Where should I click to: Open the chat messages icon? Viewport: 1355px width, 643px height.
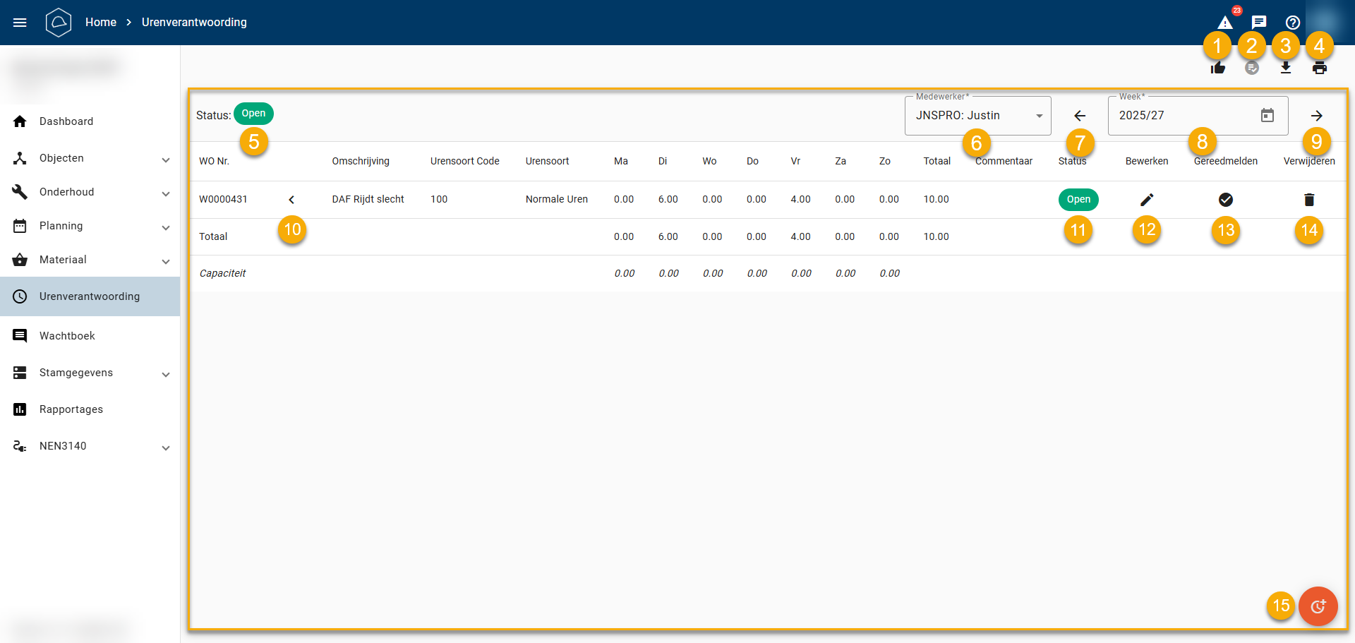(x=1259, y=23)
